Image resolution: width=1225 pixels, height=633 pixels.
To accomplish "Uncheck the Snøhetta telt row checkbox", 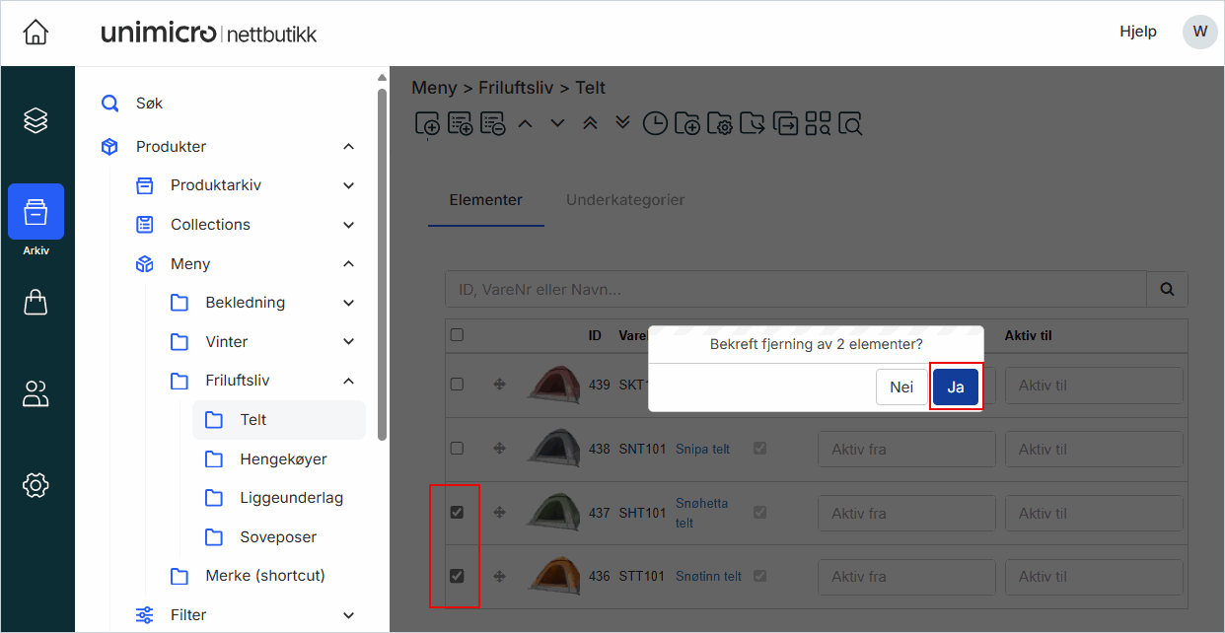I will [x=457, y=513].
